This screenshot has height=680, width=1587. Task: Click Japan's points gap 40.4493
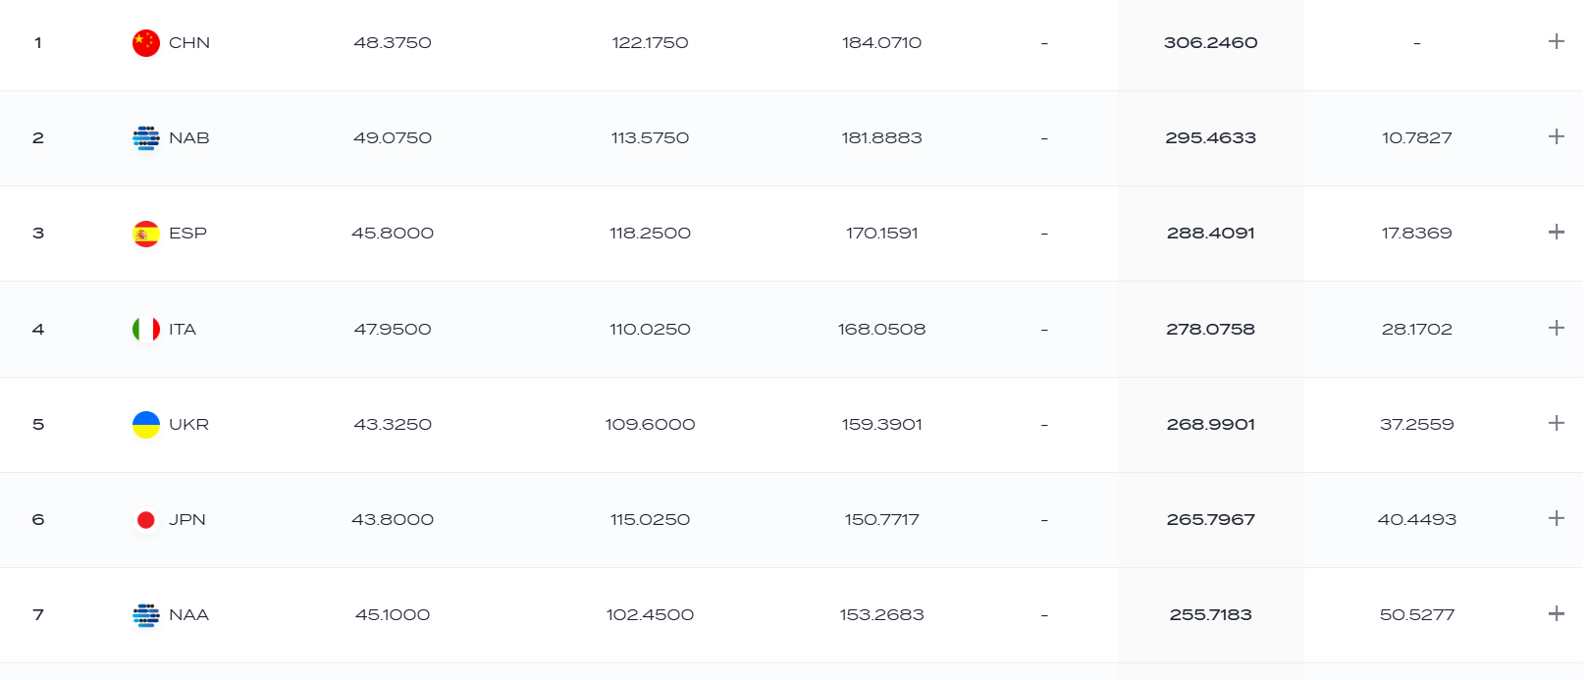(x=1417, y=520)
